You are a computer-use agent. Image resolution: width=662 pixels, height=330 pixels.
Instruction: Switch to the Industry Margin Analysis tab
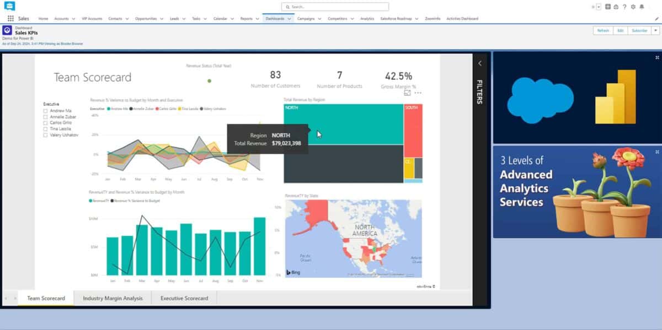pos(113,297)
